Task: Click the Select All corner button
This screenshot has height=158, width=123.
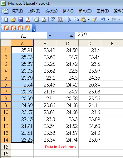Action: (6, 43)
